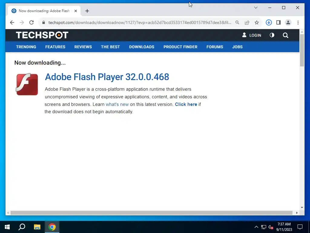Open THE BEST menu item
This screenshot has width=310, height=233.
[x=110, y=47]
